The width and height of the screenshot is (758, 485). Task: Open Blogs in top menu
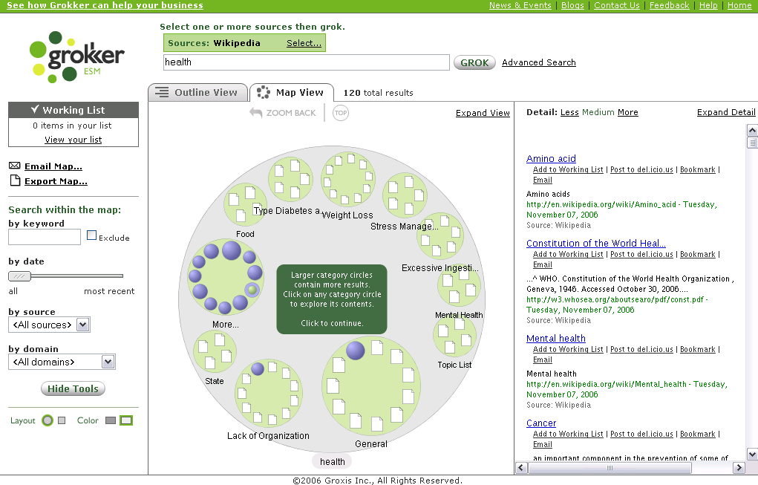point(572,5)
